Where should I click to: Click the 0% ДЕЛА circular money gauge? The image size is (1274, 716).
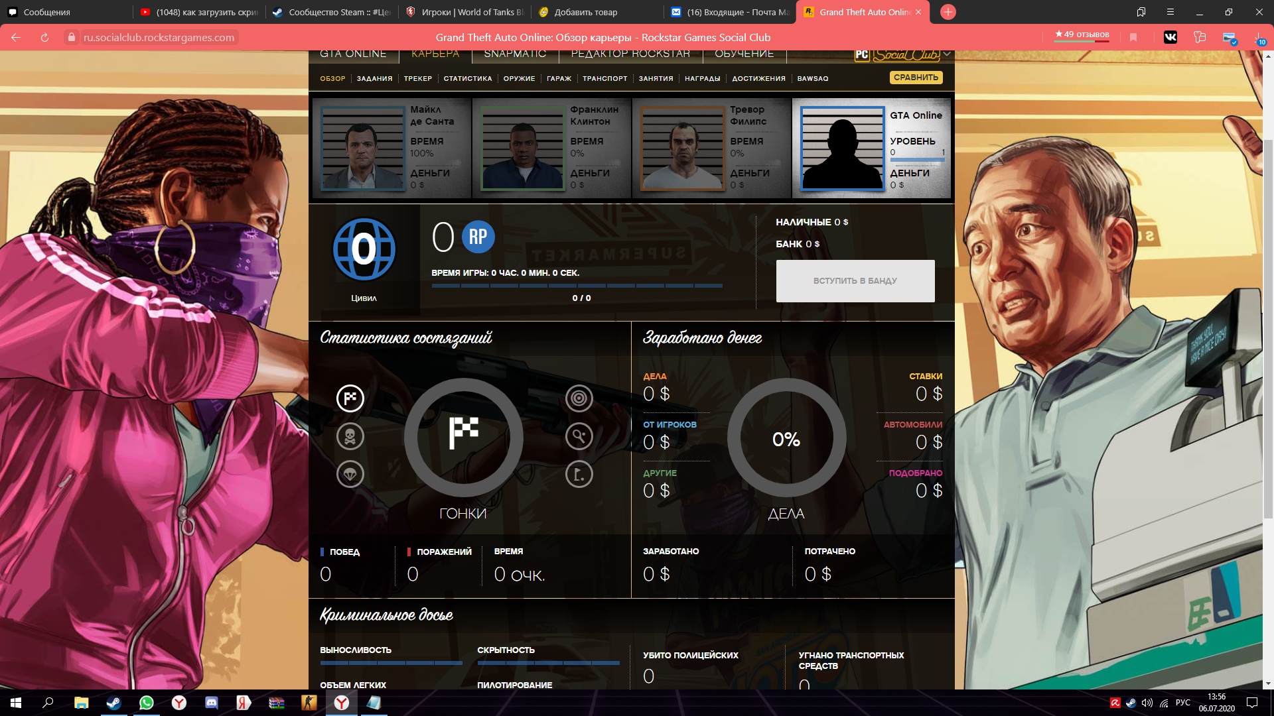[786, 438]
